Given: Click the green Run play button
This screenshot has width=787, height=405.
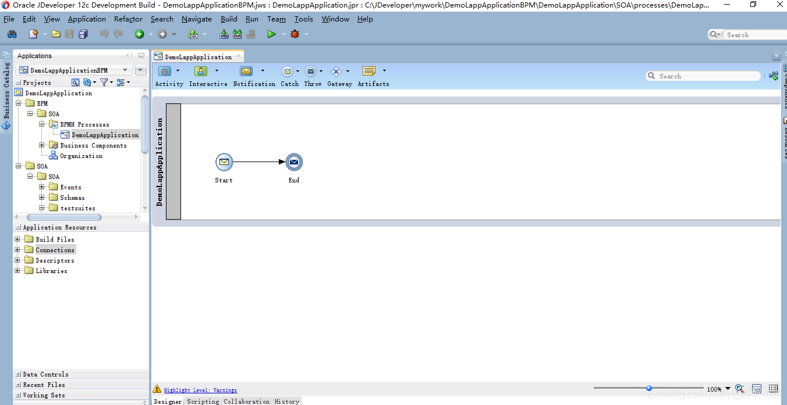Looking at the screenshot, I should tap(271, 34).
